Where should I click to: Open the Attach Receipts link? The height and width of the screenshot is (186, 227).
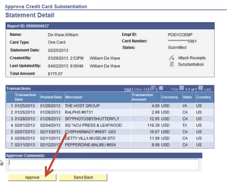[x=191, y=58]
